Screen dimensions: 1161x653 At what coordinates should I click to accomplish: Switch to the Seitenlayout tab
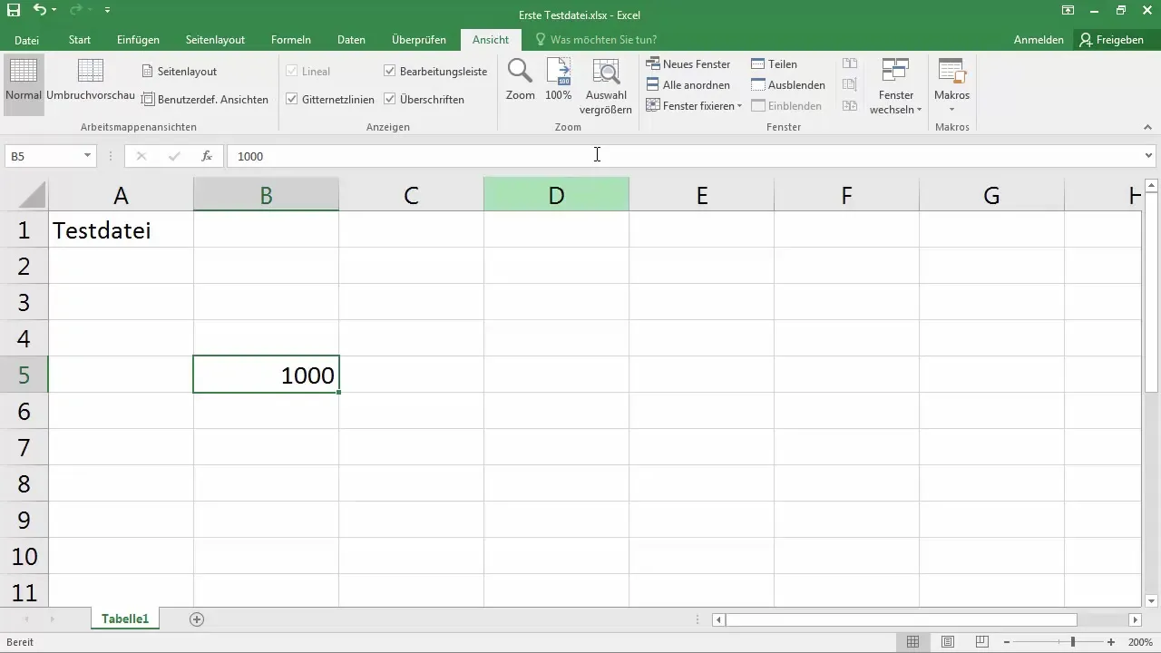coord(215,40)
